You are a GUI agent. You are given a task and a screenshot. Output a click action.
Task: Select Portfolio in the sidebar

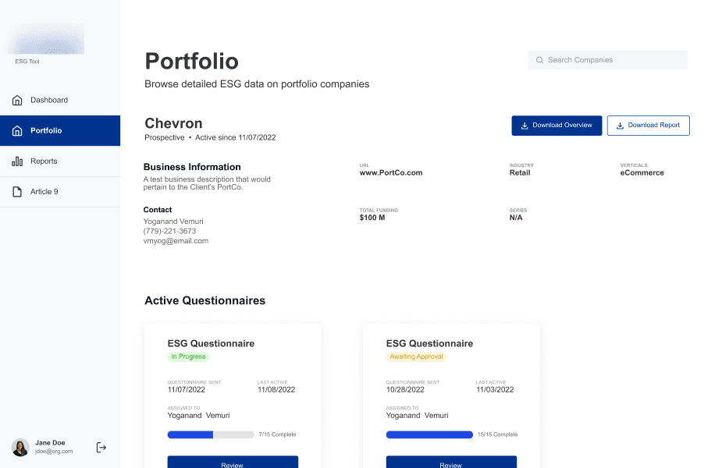(60, 131)
